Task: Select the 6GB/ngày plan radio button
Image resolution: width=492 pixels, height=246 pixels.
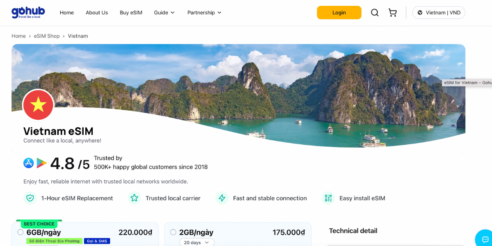Action: pyautogui.click(x=20, y=232)
